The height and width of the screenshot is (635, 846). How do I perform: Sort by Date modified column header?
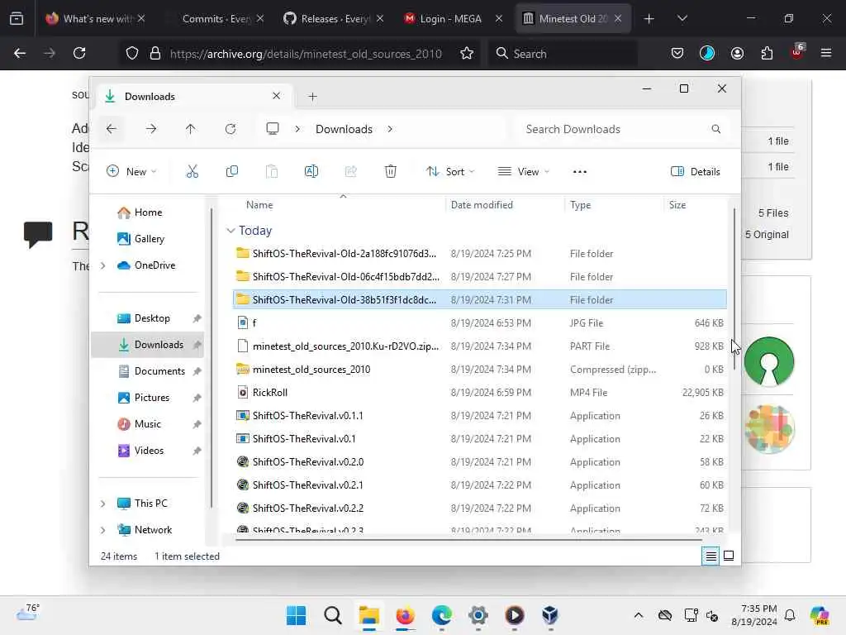tap(482, 205)
